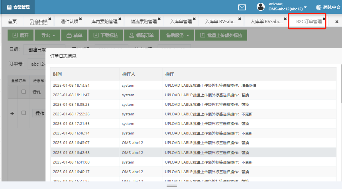Switch to the 库内索赔管理 tab
Image resolution: width=342 pixels, height=189 pixels.
(x=104, y=21)
